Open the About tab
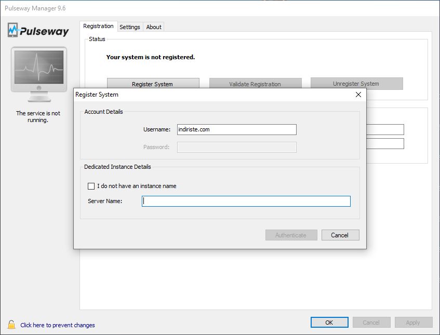 coord(154,27)
